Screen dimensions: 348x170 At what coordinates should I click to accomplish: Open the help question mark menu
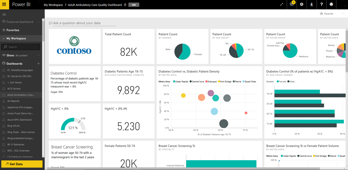(321, 4)
